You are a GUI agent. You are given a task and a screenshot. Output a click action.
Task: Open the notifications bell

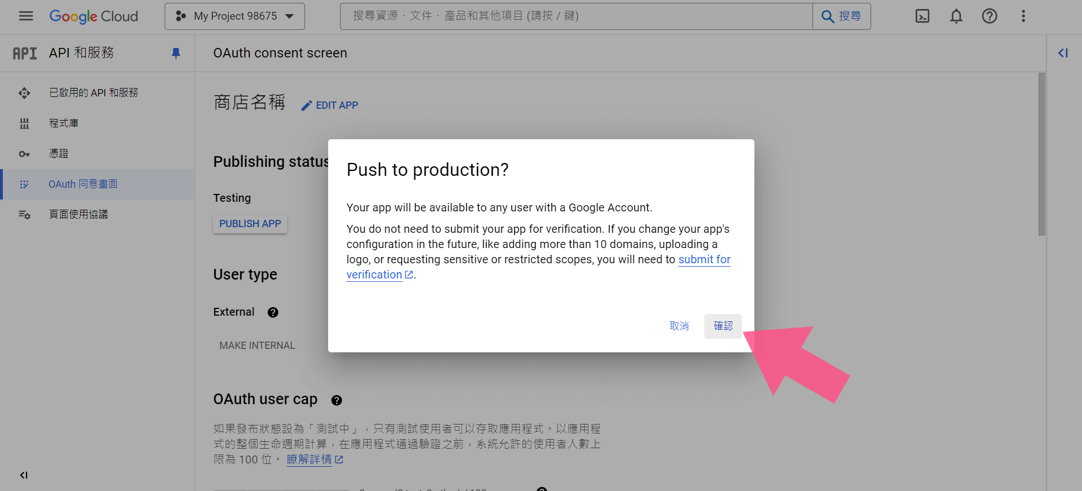pyautogui.click(x=956, y=16)
